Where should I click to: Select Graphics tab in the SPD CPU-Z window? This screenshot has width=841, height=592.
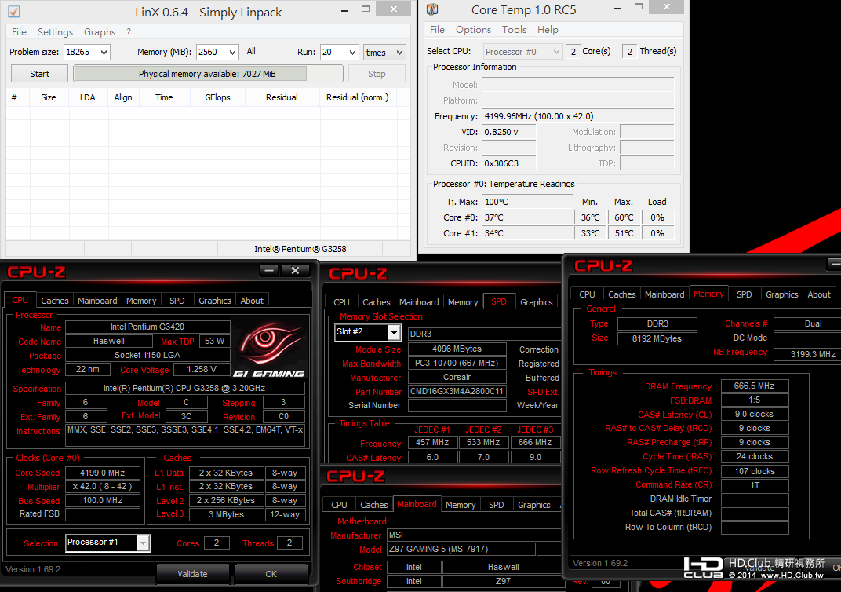(537, 302)
